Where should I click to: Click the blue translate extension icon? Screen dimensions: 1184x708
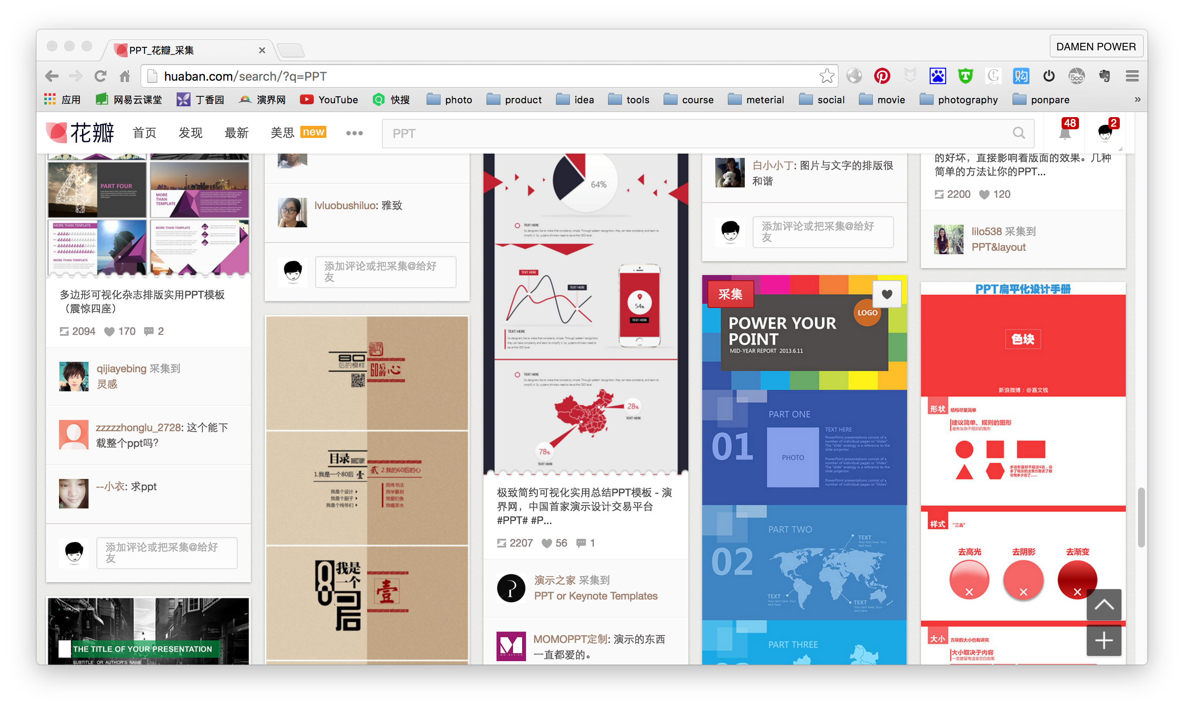(x=1021, y=76)
